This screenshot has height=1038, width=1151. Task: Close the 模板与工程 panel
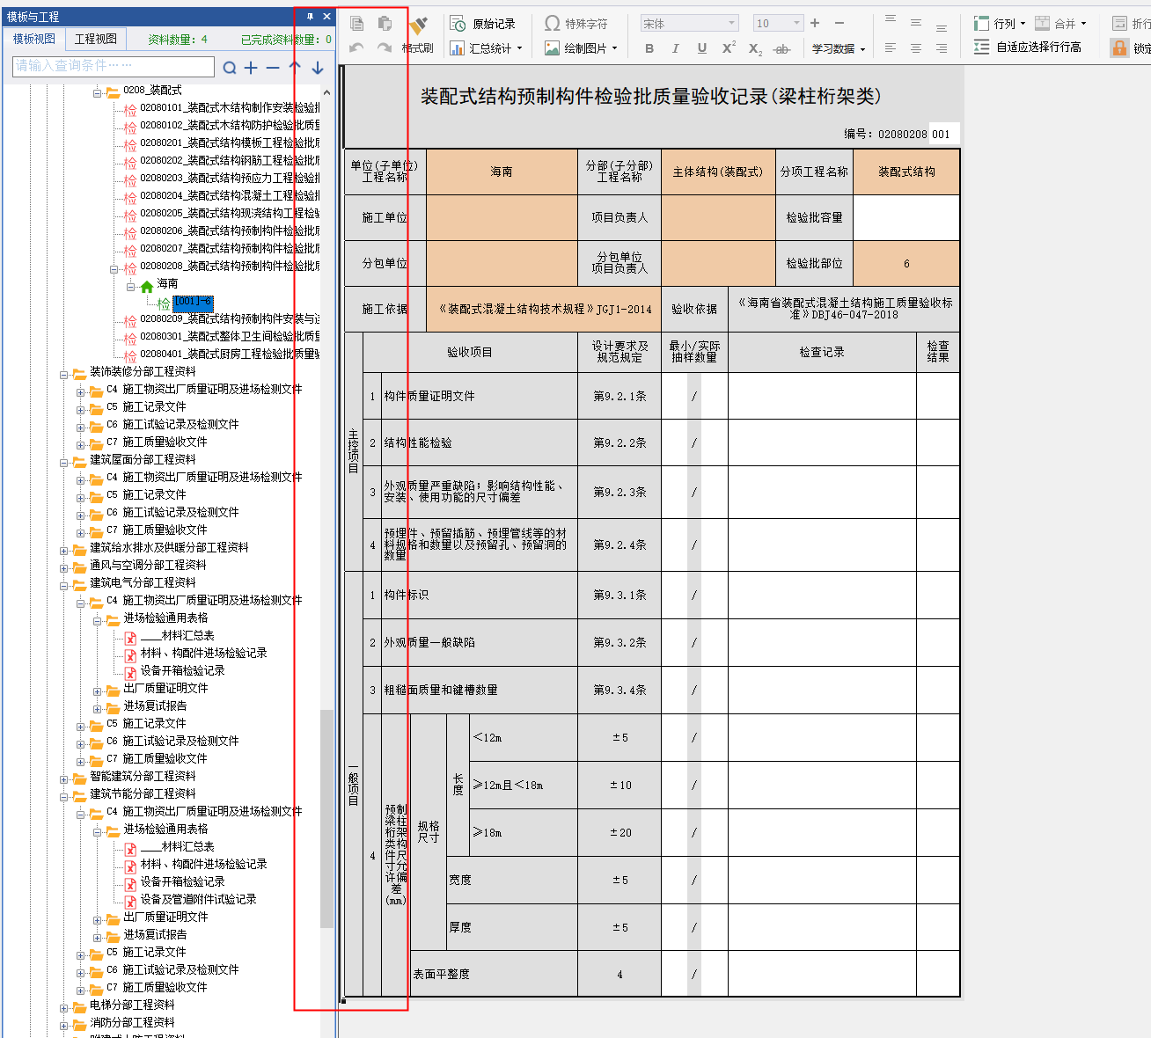tap(326, 17)
